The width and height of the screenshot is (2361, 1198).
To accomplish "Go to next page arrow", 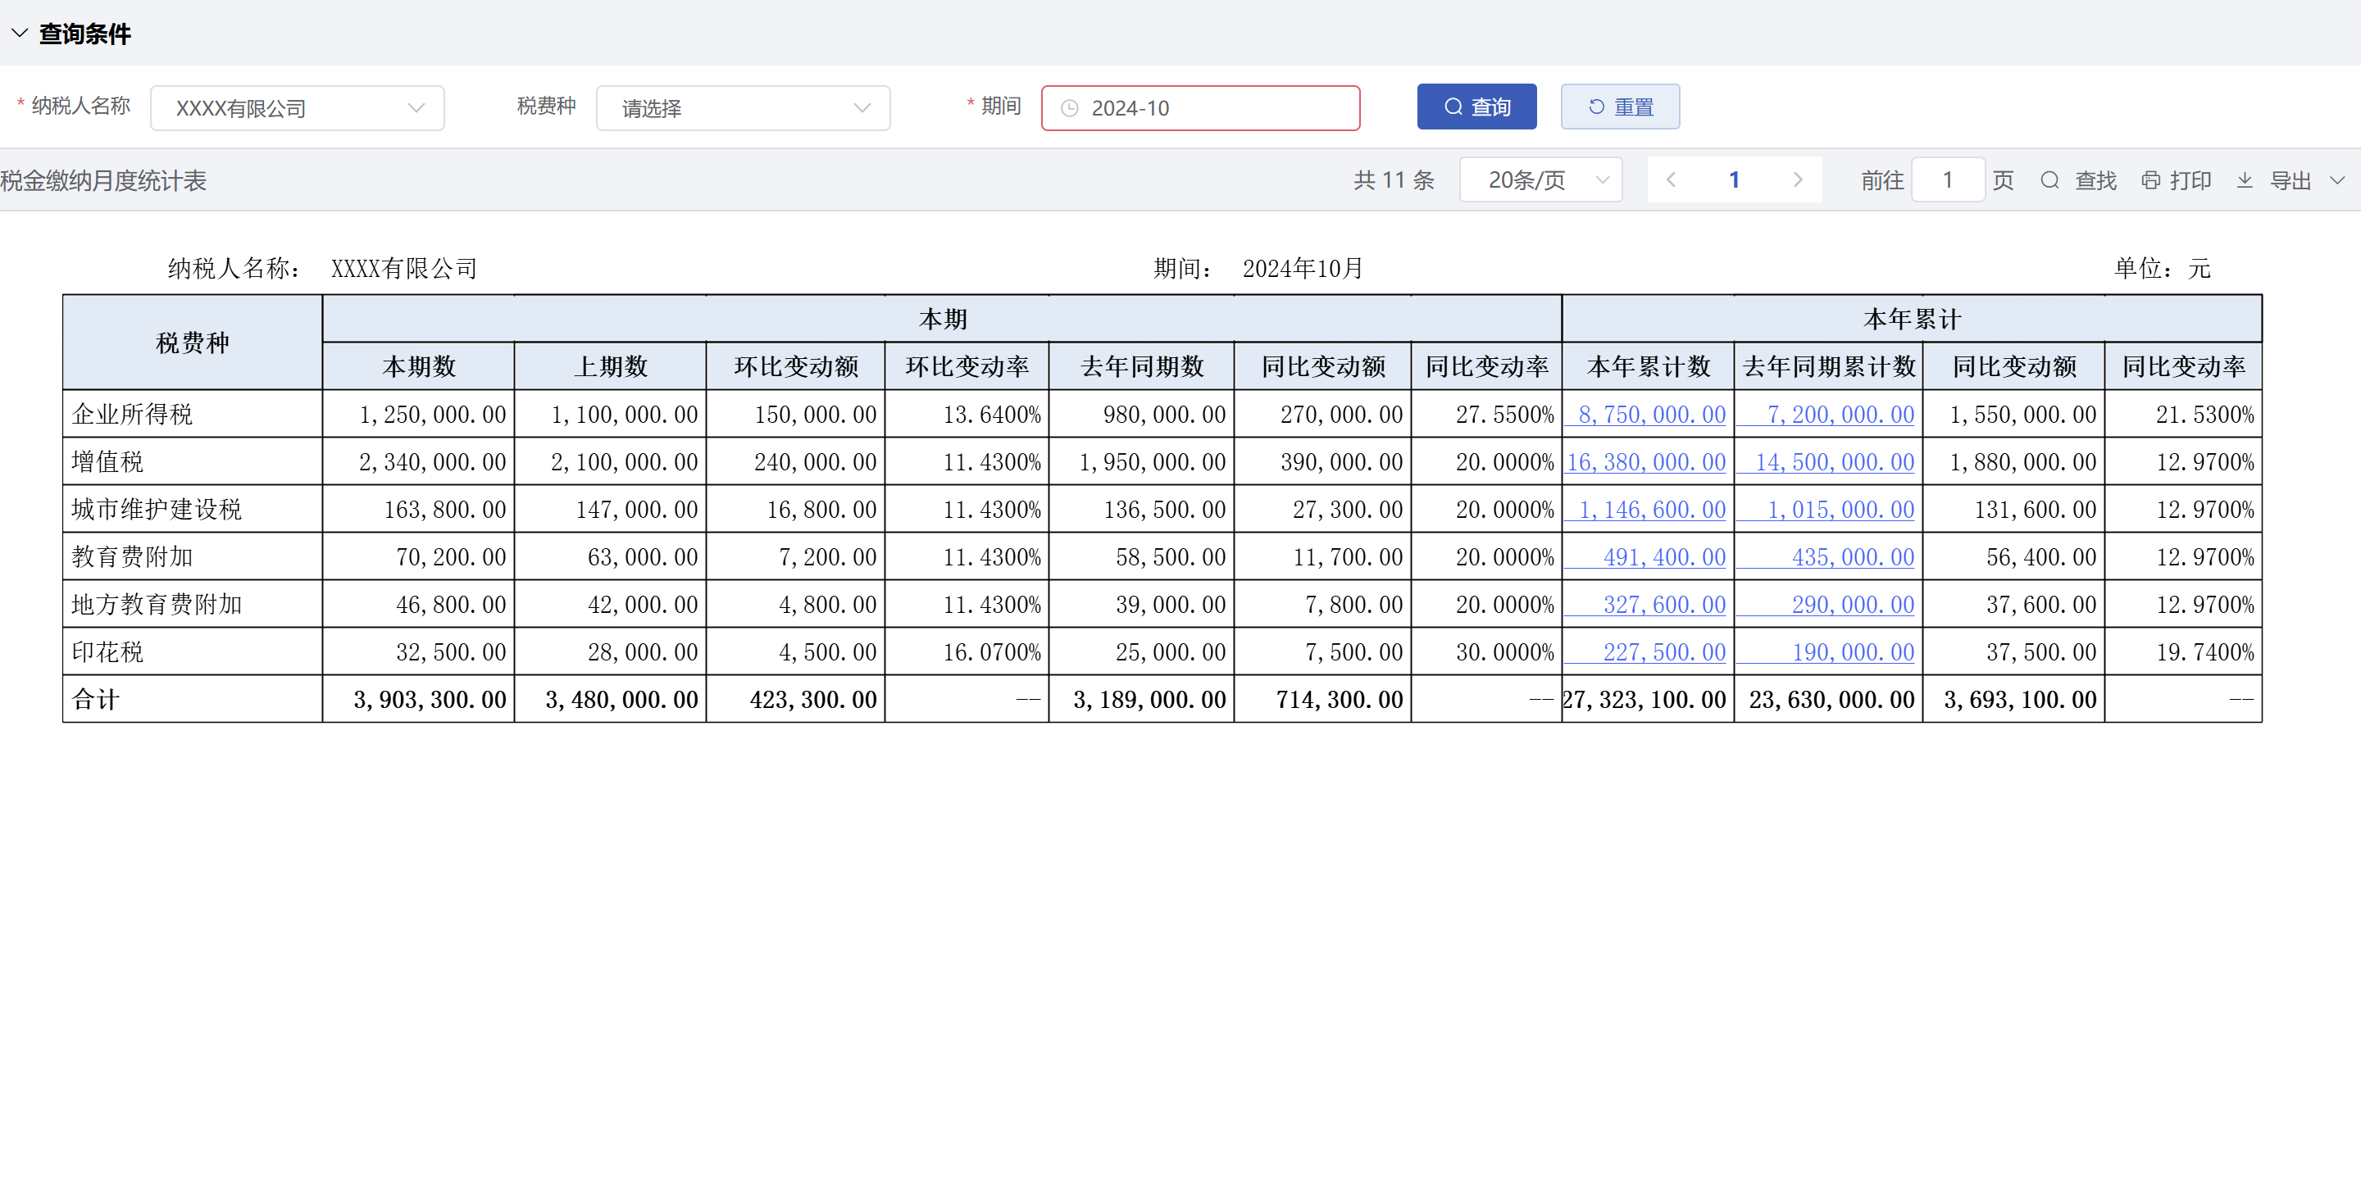I will (x=1797, y=179).
